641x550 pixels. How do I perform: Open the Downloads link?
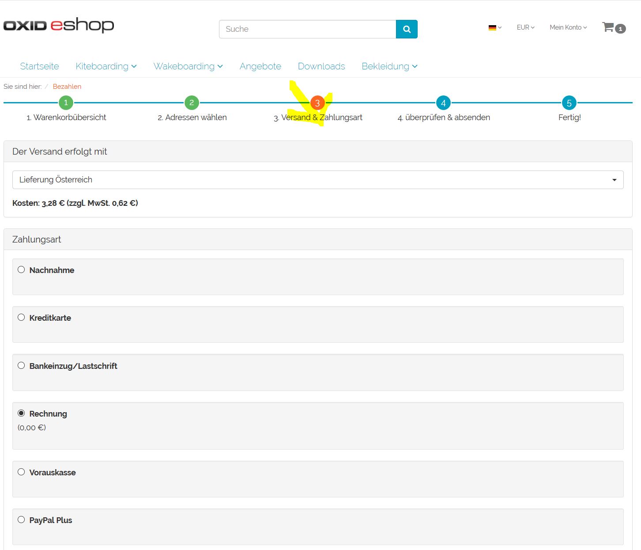[x=321, y=66]
